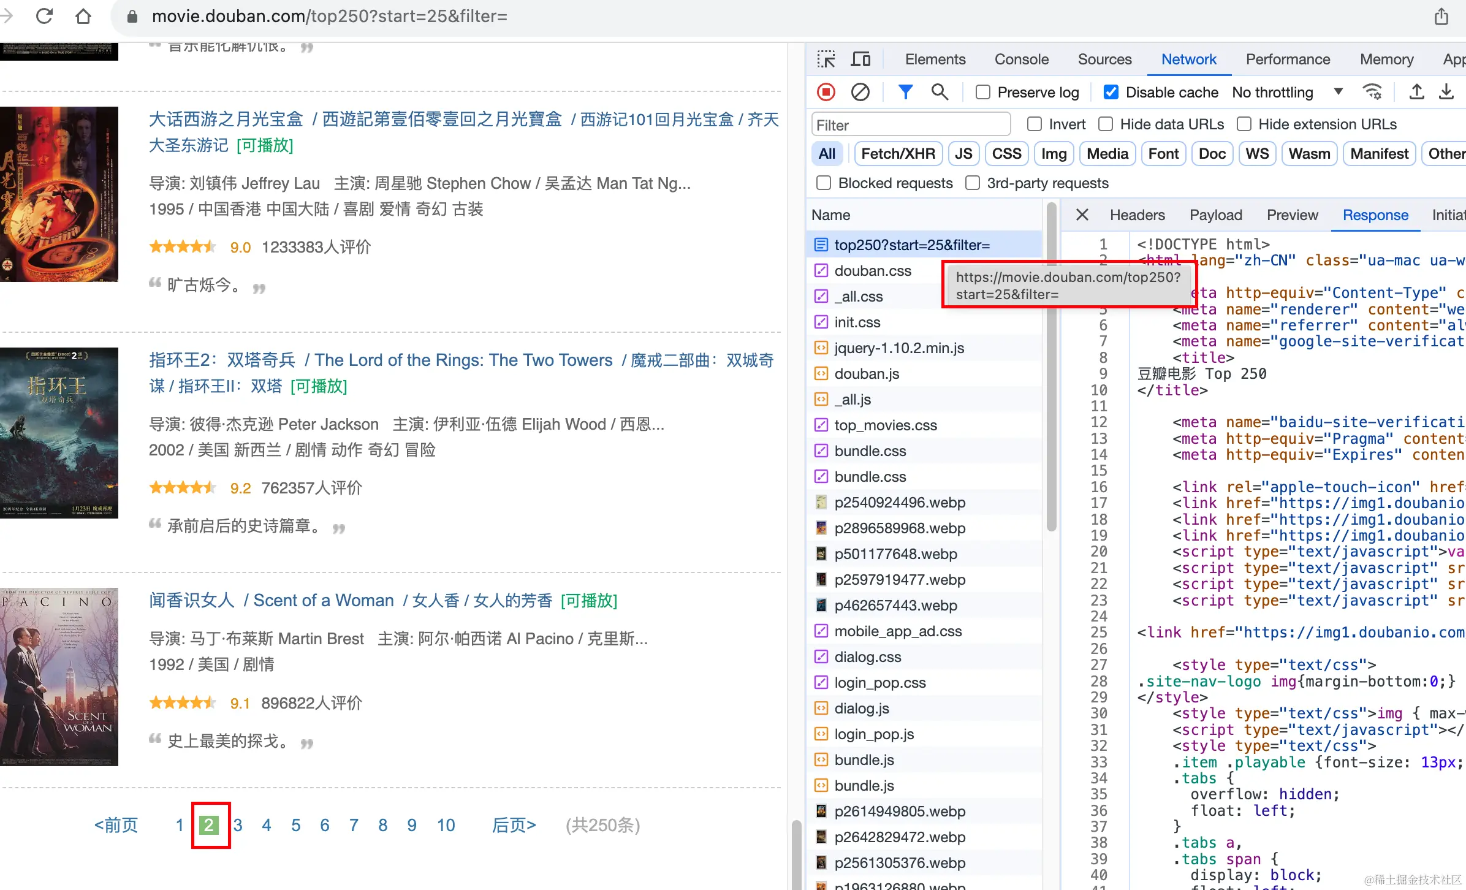Enable the Preserve log checkbox
The width and height of the screenshot is (1466, 890).
[982, 93]
